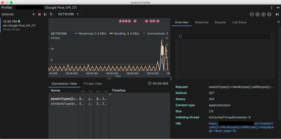Click the Connections: 2 legend entry
The image size is (281, 139).
tap(155, 33)
